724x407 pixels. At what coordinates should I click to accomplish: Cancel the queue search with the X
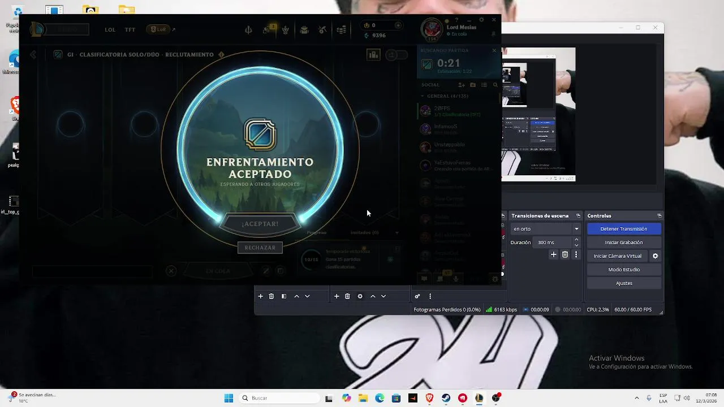click(494, 50)
